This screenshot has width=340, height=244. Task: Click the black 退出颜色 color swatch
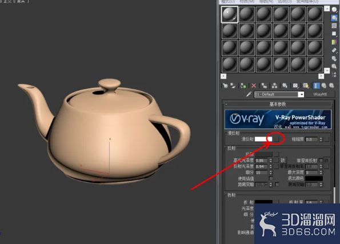pyautogui.click(x=314, y=178)
